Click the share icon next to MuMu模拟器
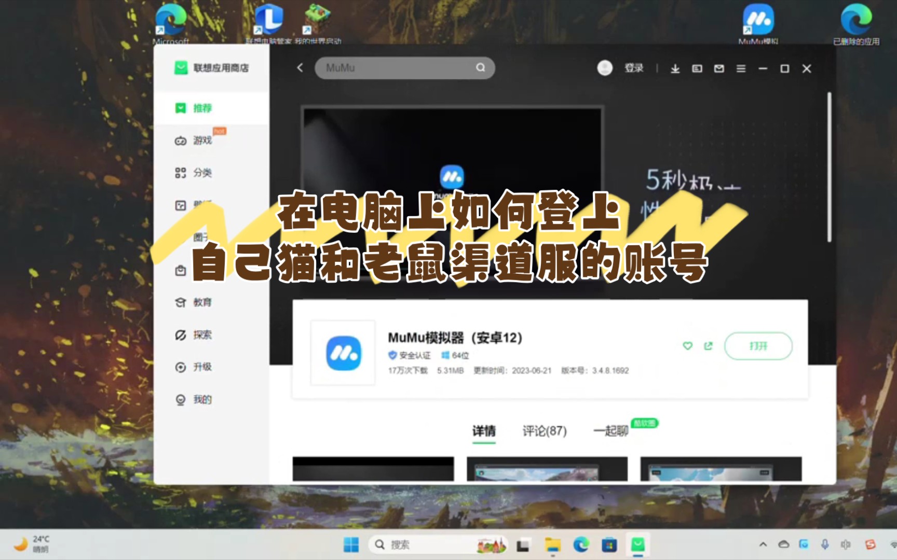The image size is (897, 560). coord(708,346)
